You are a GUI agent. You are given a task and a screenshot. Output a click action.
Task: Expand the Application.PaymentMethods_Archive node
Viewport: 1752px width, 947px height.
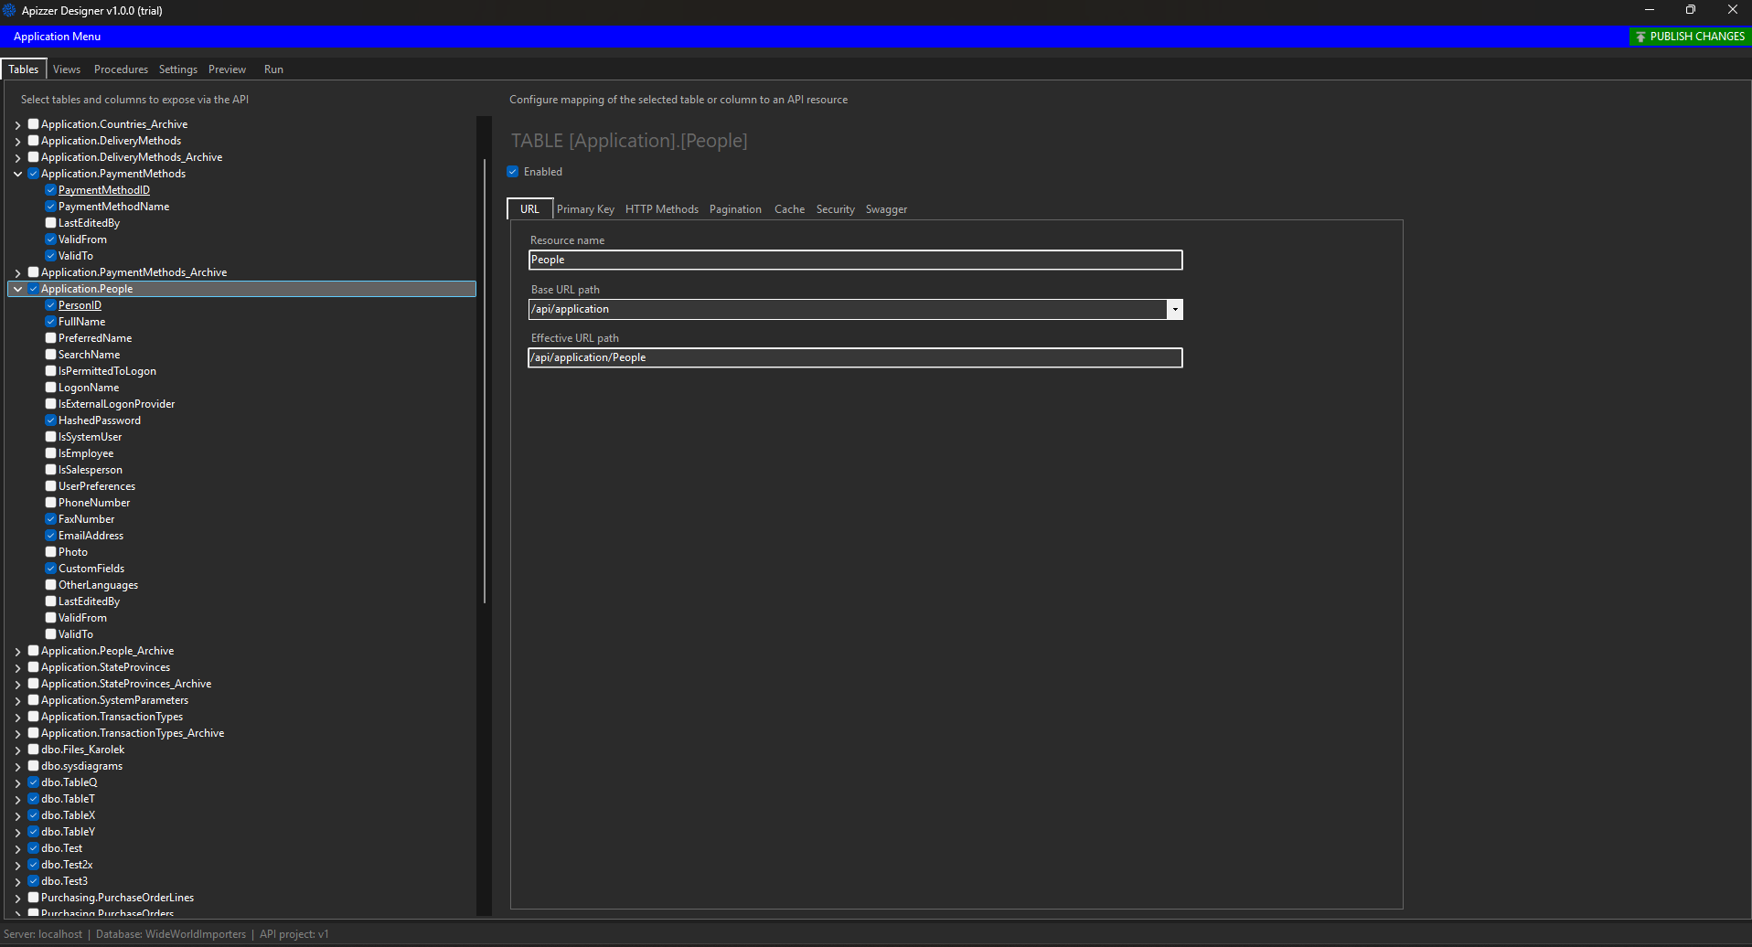[17, 272]
